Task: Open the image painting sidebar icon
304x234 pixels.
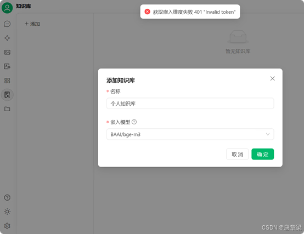Action: coord(7,52)
